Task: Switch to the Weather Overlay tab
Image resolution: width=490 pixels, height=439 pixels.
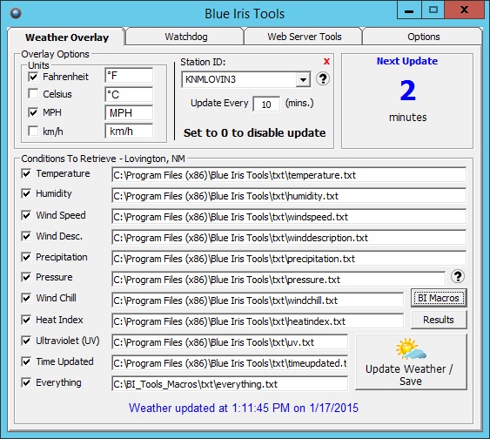Action: (x=67, y=37)
